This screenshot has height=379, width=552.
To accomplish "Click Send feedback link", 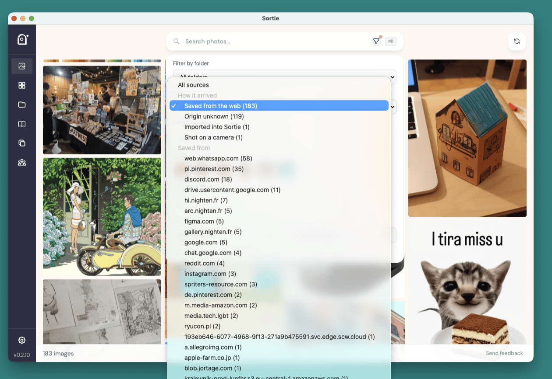I will (504, 353).
